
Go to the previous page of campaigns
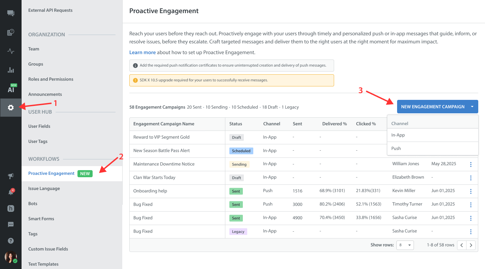462,245
